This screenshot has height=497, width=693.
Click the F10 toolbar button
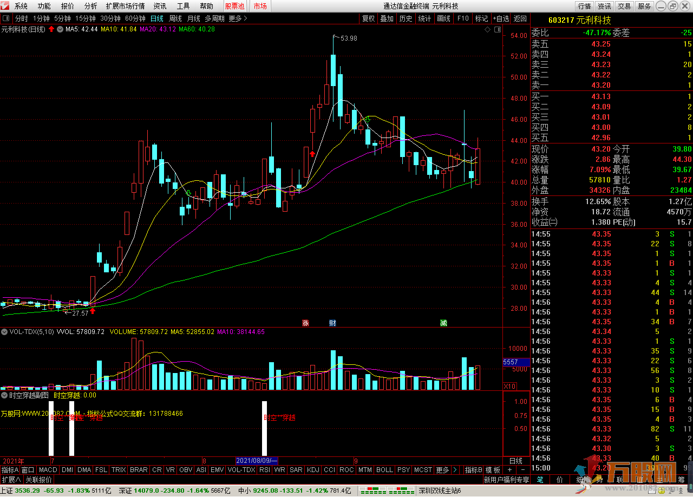pos(463,18)
